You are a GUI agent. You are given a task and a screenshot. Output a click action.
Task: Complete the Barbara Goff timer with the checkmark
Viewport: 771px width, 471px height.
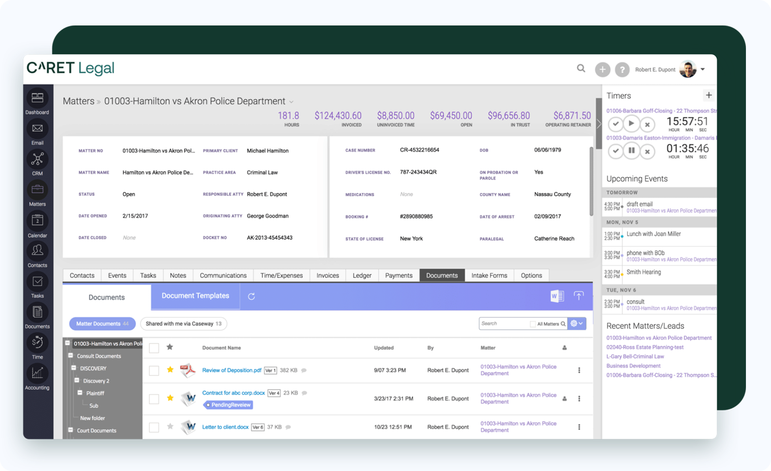615,124
